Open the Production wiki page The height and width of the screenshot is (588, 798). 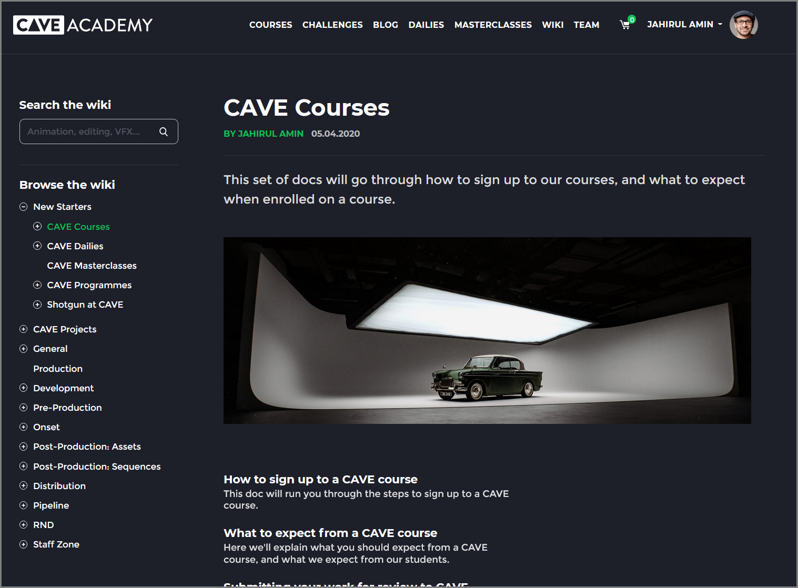click(x=58, y=369)
